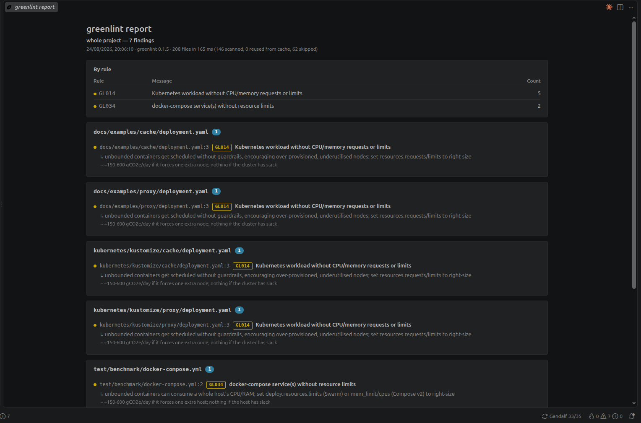The image size is (641, 423).
Task: Select the greenlint report tab
Action: 31,7
